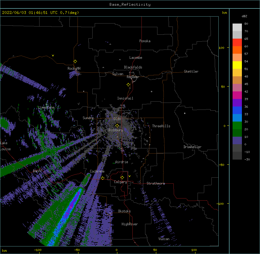Click the Limestone label

pos(46,107)
